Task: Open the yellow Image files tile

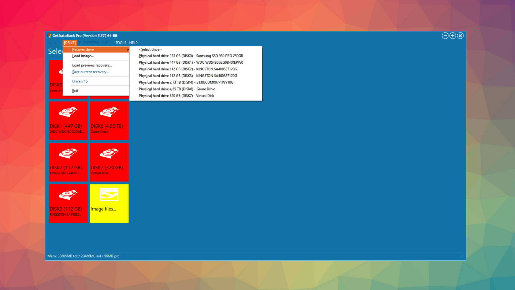Action: [109, 203]
